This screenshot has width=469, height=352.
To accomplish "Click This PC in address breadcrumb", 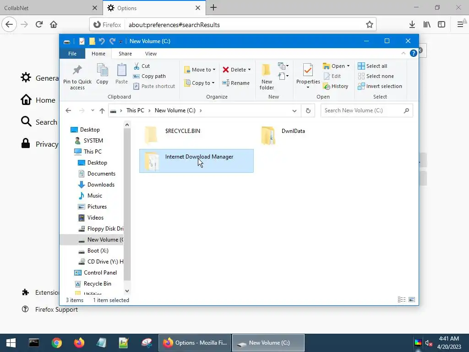I will click(135, 110).
